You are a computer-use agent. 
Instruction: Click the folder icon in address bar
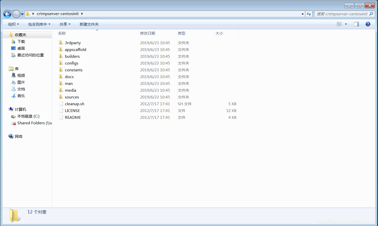[28, 14]
